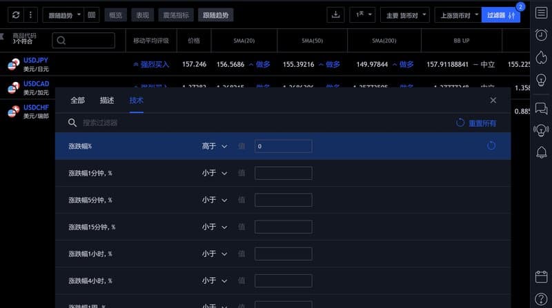The height and width of the screenshot is (308, 552).
Task: Open the hotlists flame icon
Action: coord(541,57)
